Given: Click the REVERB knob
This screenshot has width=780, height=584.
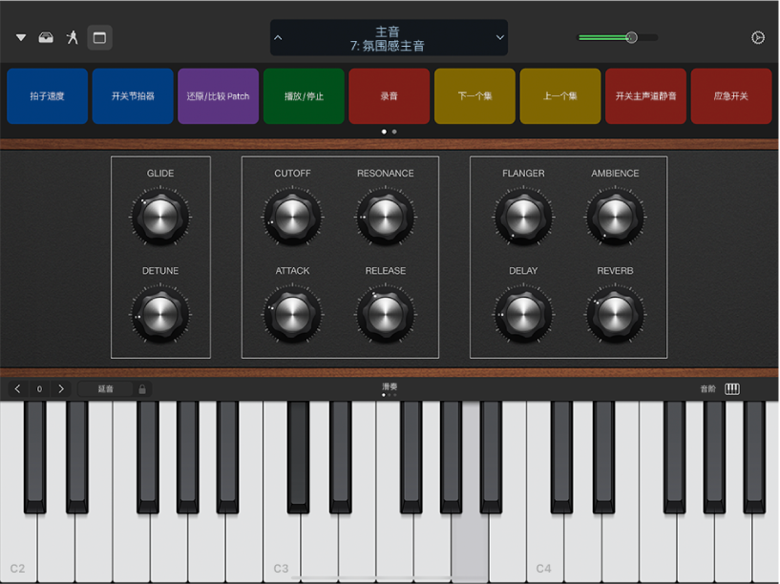Looking at the screenshot, I should click(x=616, y=315).
